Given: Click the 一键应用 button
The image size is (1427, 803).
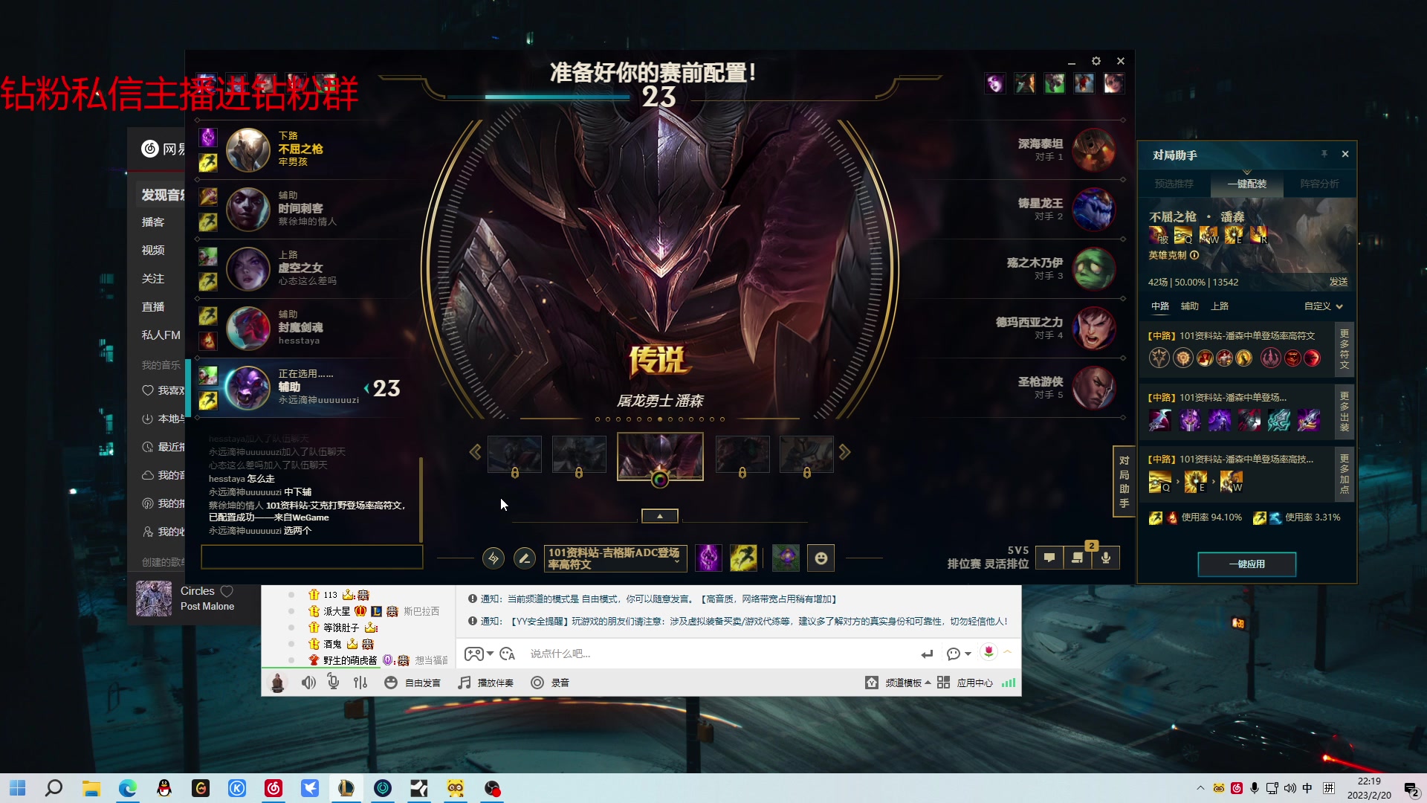Looking at the screenshot, I should pyautogui.click(x=1247, y=564).
